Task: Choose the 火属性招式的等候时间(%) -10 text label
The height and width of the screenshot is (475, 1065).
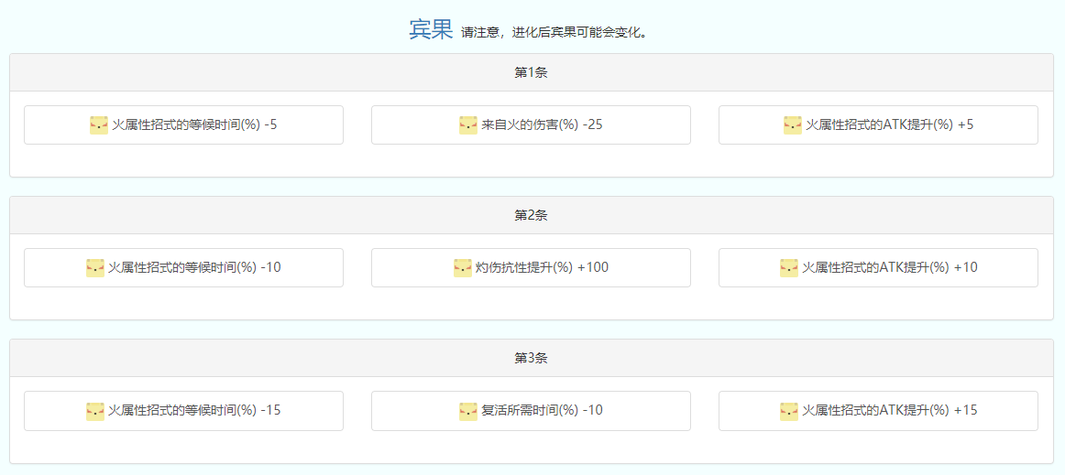Action: (194, 268)
